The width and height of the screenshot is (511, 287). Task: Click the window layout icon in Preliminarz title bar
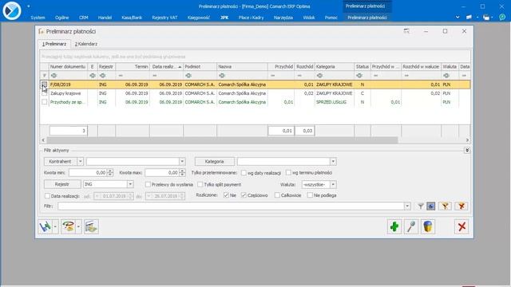(x=406, y=31)
